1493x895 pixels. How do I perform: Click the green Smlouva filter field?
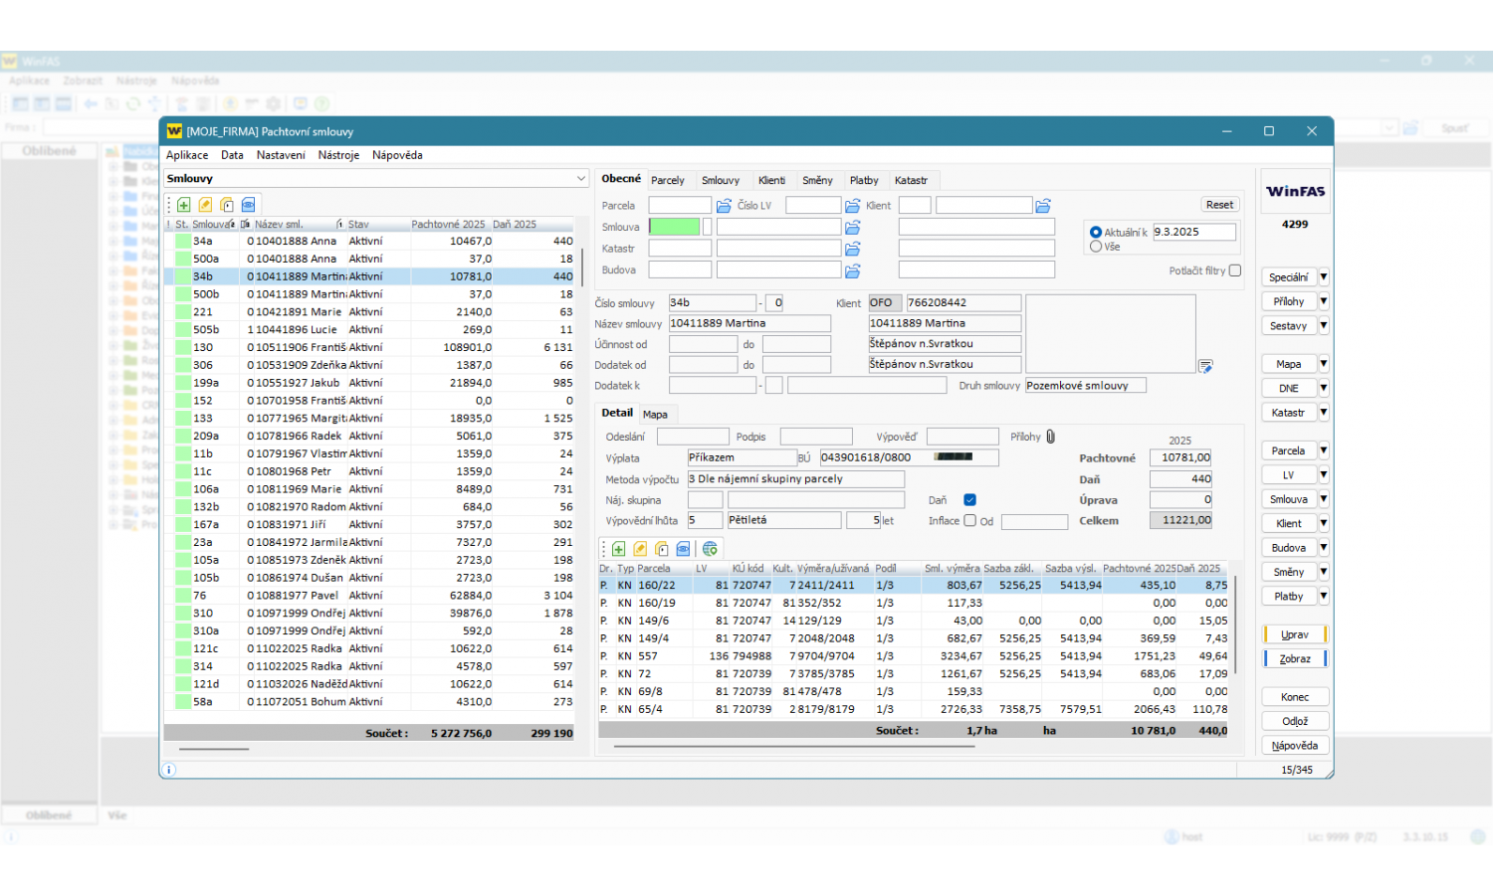click(x=675, y=227)
